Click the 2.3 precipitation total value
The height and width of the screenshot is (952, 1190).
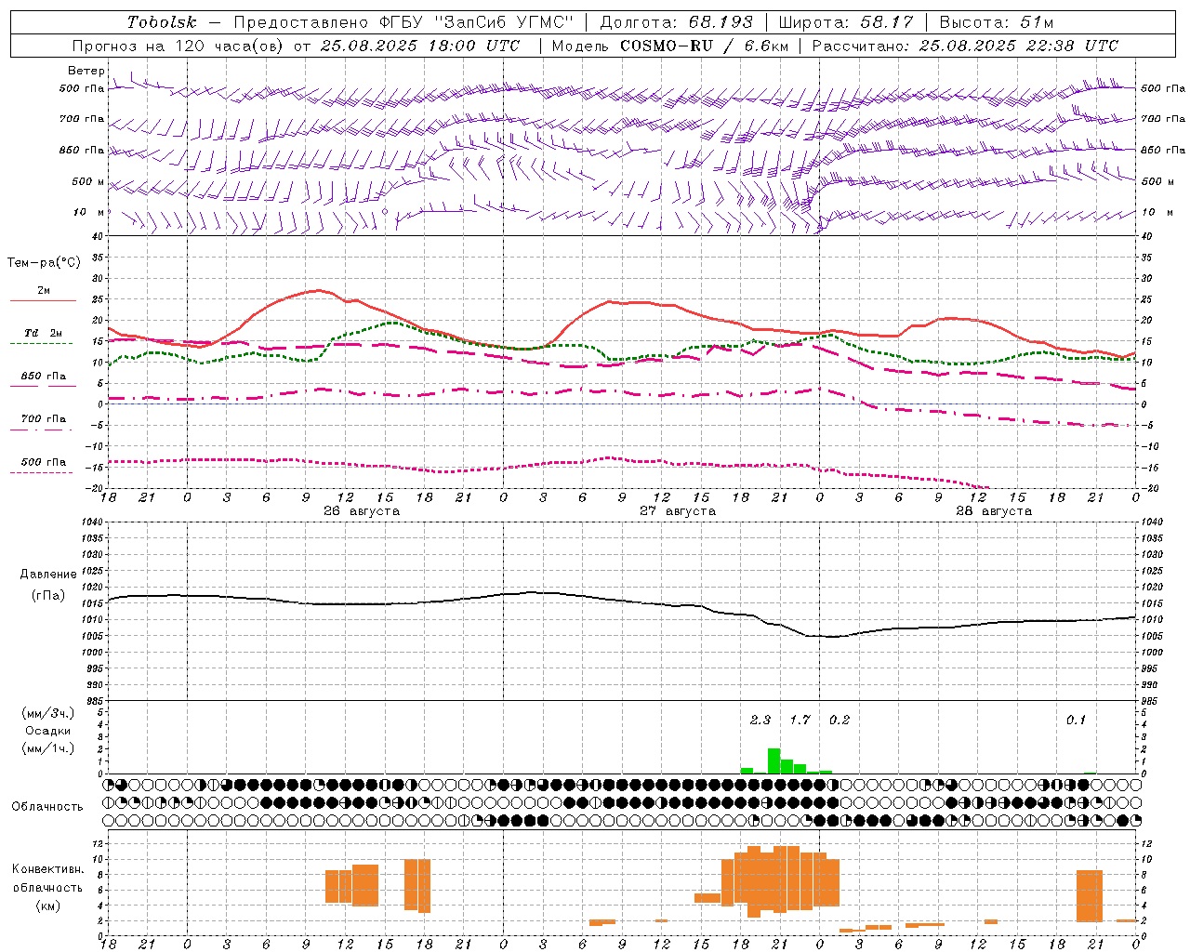pos(760,721)
